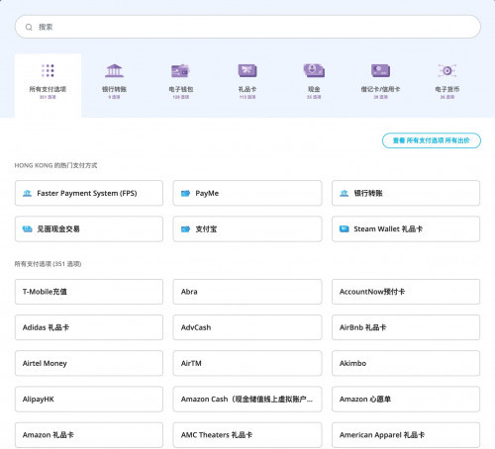Image resolution: width=495 pixels, height=449 pixels.
Task: Select the AlipayHK payment option
Action: point(89,400)
